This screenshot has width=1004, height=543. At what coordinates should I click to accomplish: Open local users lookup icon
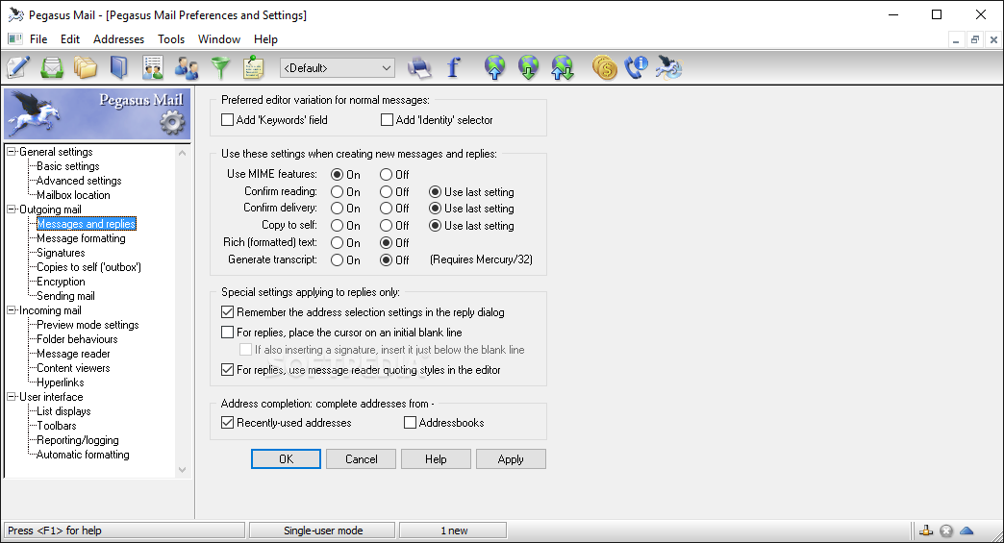187,67
